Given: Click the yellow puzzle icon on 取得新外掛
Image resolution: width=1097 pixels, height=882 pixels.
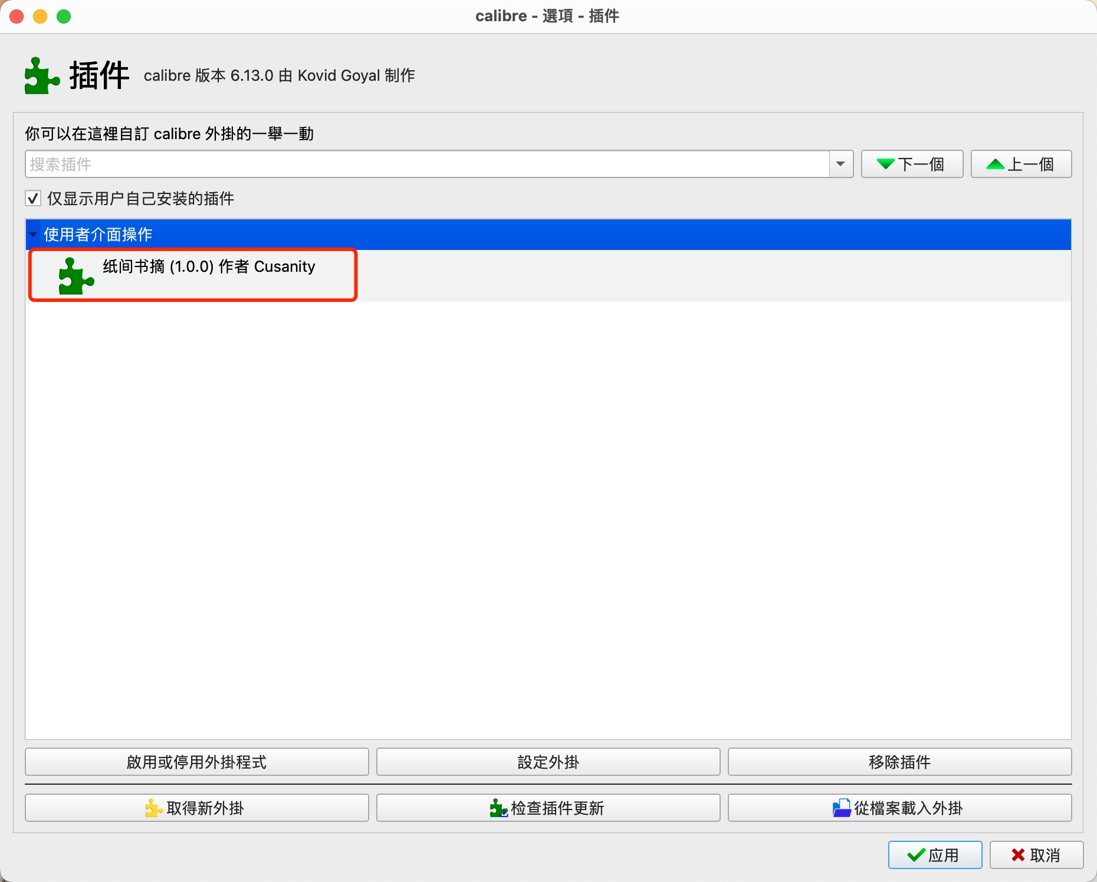Looking at the screenshot, I should 153,808.
